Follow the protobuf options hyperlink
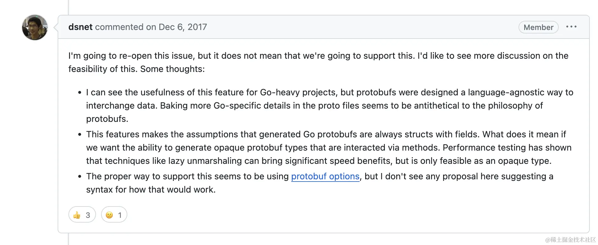Image resolution: width=598 pixels, height=245 pixels. pos(325,176)
